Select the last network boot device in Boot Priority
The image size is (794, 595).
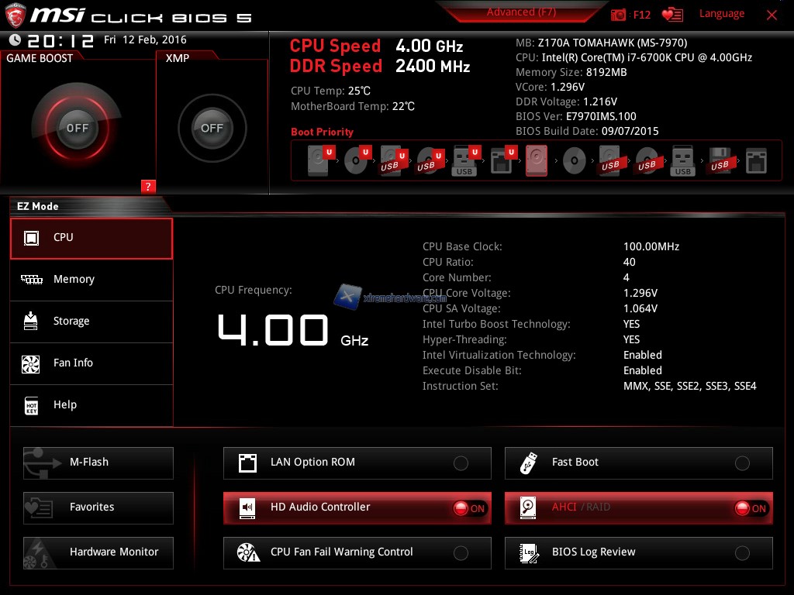pos(756,161)
